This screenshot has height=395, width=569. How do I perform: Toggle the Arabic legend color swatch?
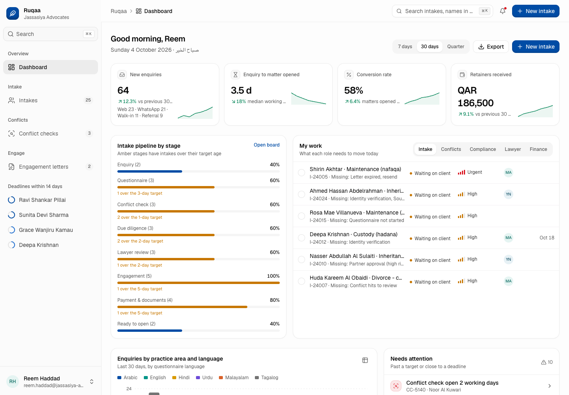[119, 378]
